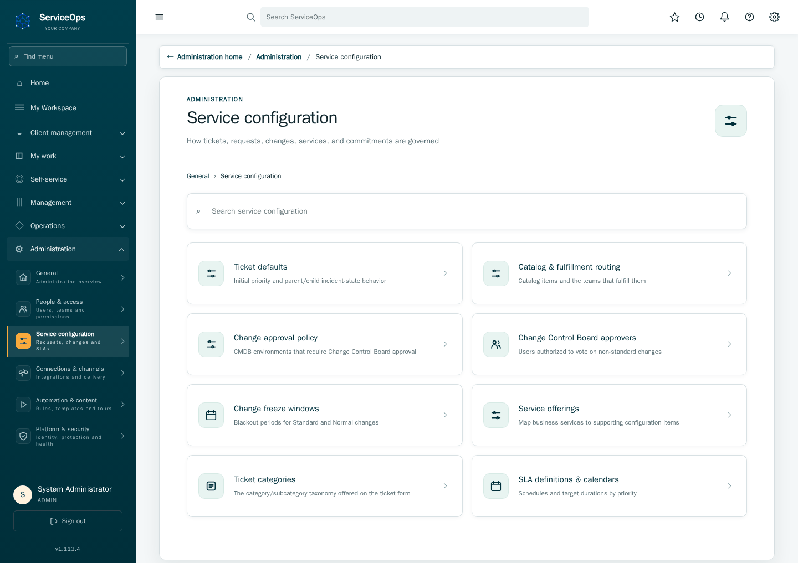Click the Connections & channels sidebar icon
The image size is (798, 563).
point(23,373)
